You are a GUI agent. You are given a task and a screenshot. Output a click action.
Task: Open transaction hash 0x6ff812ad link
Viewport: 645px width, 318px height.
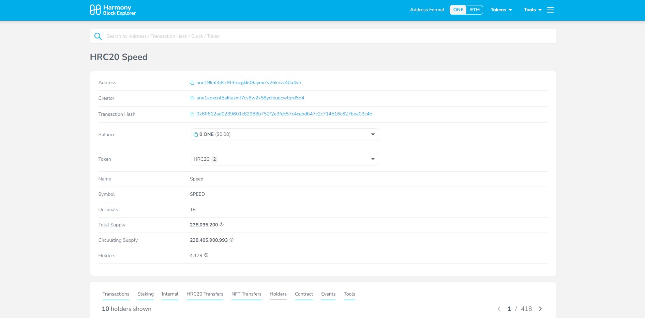(284, 114)
